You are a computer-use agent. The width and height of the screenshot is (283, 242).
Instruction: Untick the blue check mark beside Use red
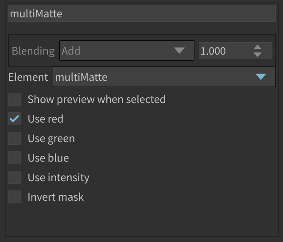(x=15, y=119)
